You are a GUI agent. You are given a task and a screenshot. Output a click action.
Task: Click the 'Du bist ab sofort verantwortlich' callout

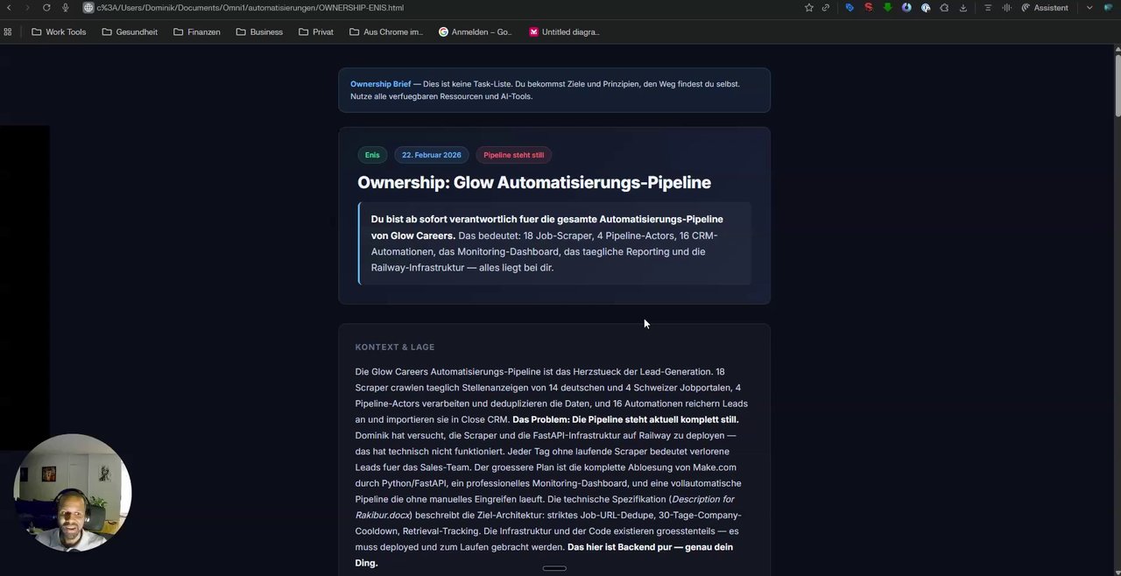tap(553, 243)
